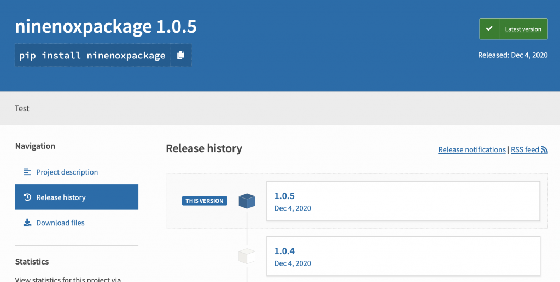This screenshot has width=560, height=282.
Task: Click the pip install ninenoxpackage text
Action: pos(92,55)
